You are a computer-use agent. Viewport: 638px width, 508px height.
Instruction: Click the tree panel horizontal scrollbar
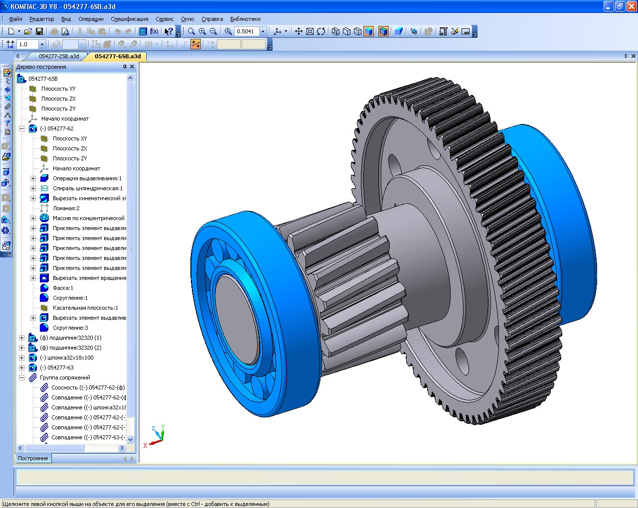55,448
